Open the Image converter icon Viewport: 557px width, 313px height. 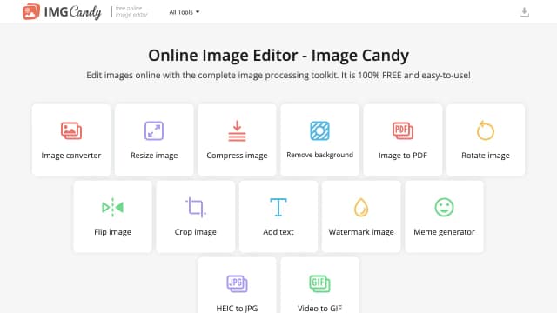(71, 131)
